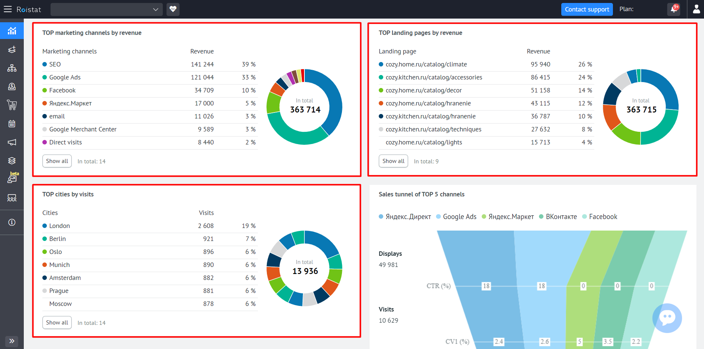The width and height of the screenshot is (704, 349).
Task: Toggle ВКонтакте in funnel legend
Action: pyautogui.click(x=558, y=217)
